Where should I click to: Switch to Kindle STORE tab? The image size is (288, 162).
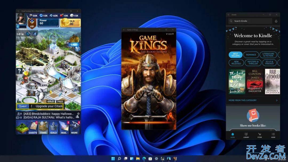tap(260, 135)
